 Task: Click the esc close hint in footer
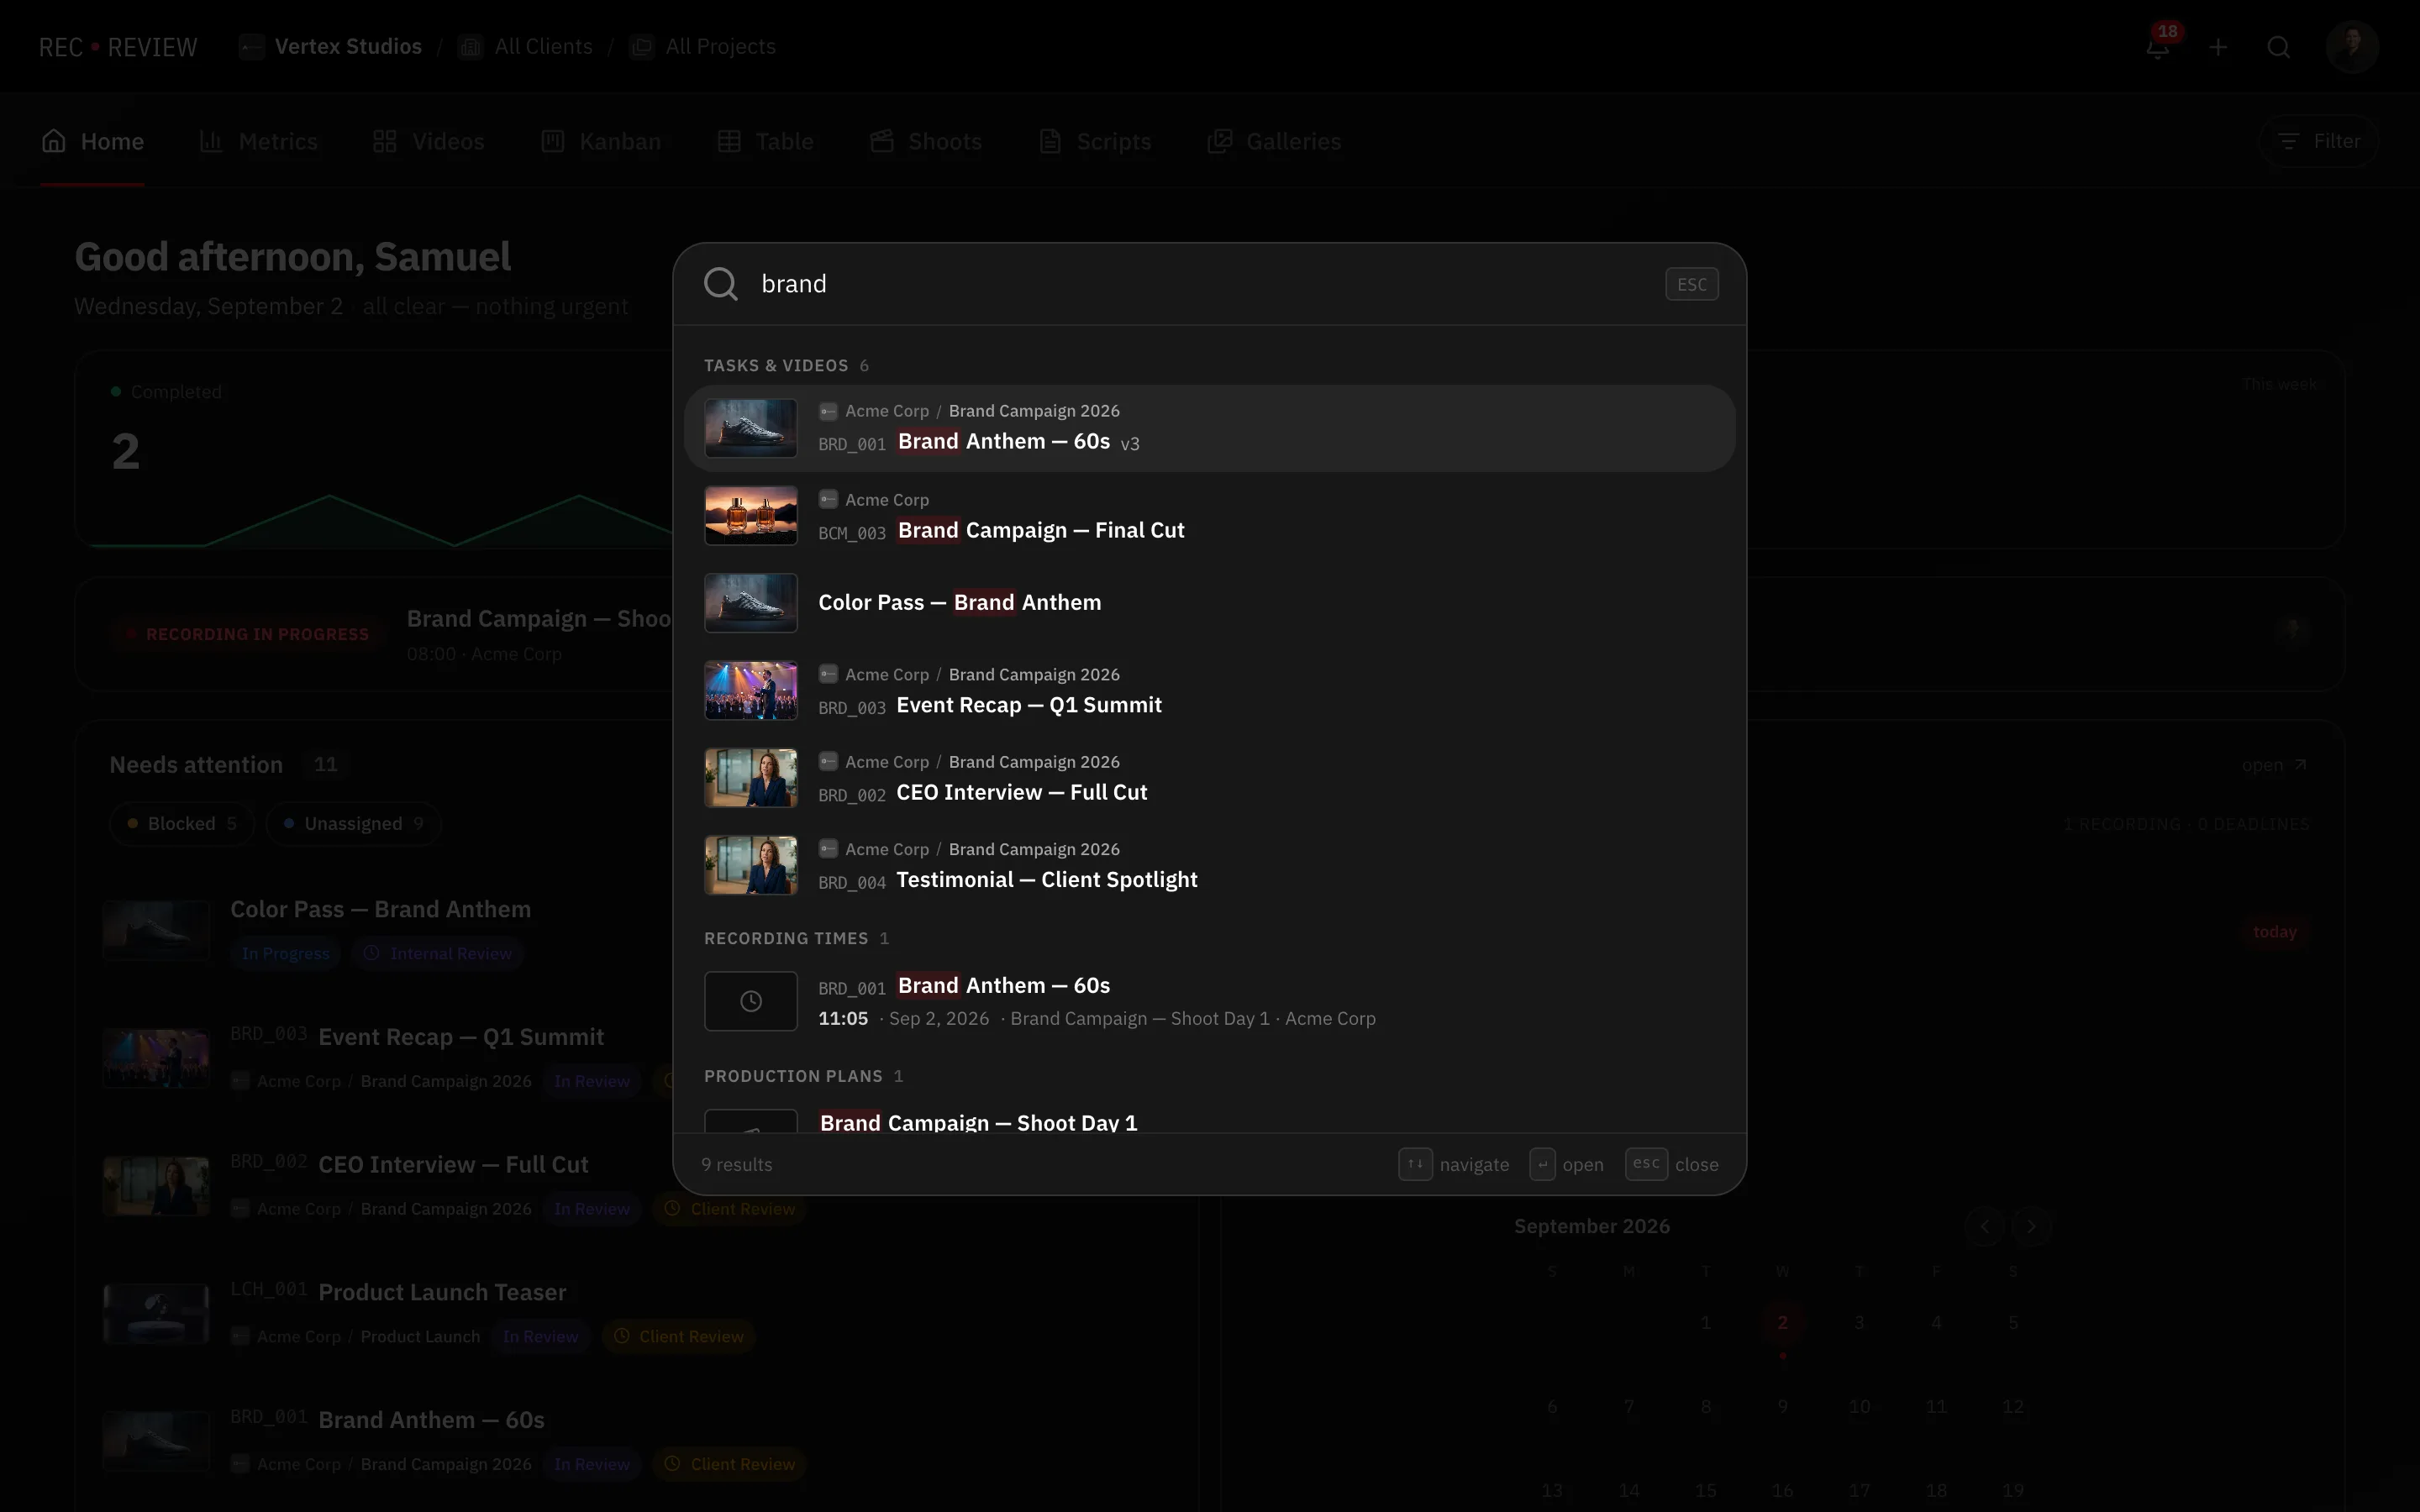tap(1672, 1164)
